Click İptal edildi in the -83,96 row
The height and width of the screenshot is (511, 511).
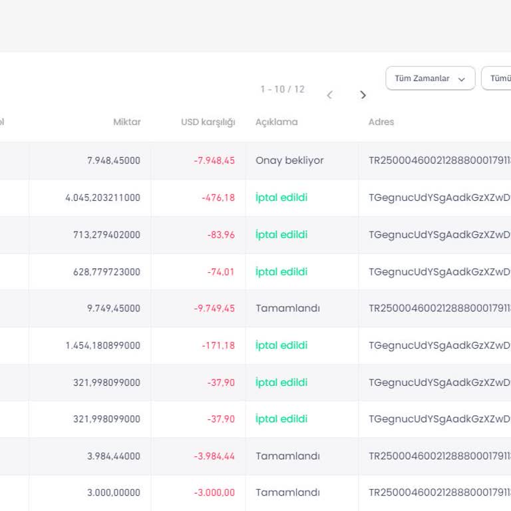click(281, 235)
